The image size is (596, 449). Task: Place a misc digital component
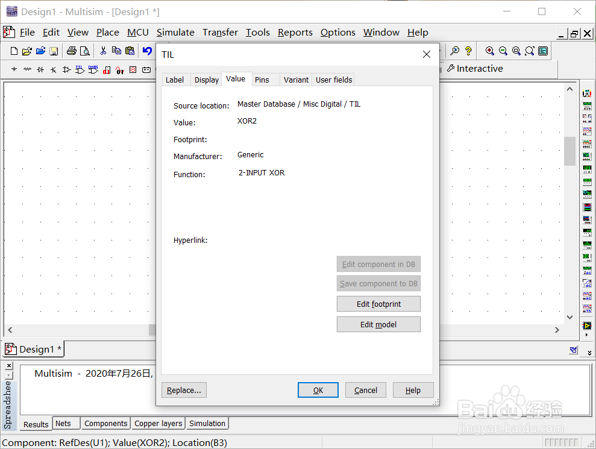point(107,70)
